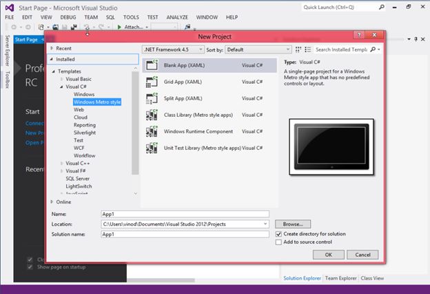Enable Add to source control checkbox

coord(278,242)
